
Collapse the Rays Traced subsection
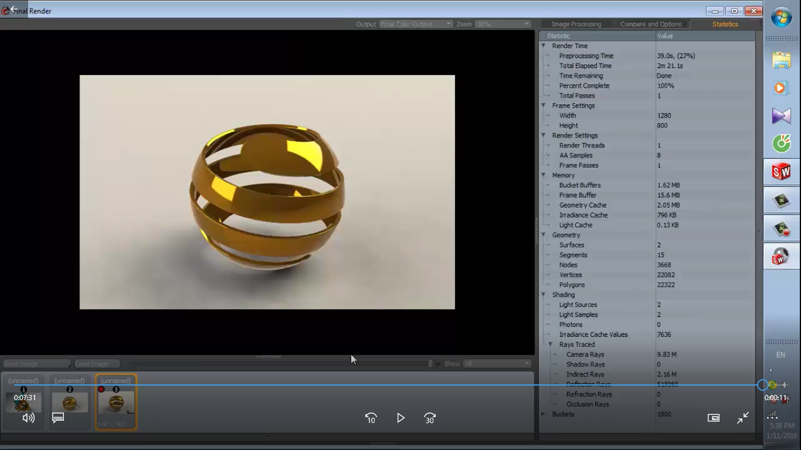coord(551,345)
